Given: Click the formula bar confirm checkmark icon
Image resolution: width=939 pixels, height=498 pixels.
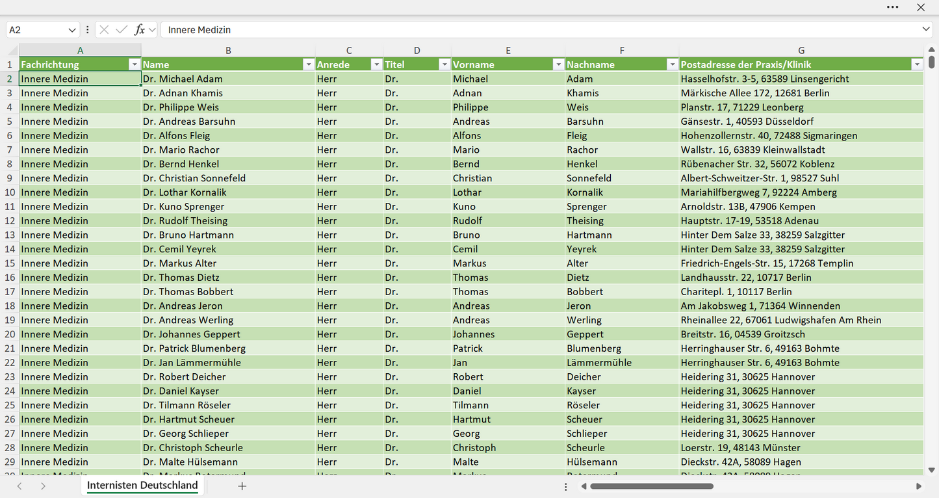Looking at the screenshot, I should [122, 30].
